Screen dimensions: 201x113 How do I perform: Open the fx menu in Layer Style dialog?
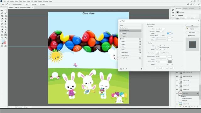(121, 69)
